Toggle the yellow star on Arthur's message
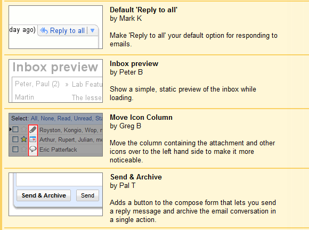Screen dimensions: 309x230 (x=24, y=139)
